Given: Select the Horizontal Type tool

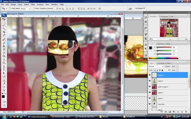Looking at the screenshot, I should coord(4,70).
